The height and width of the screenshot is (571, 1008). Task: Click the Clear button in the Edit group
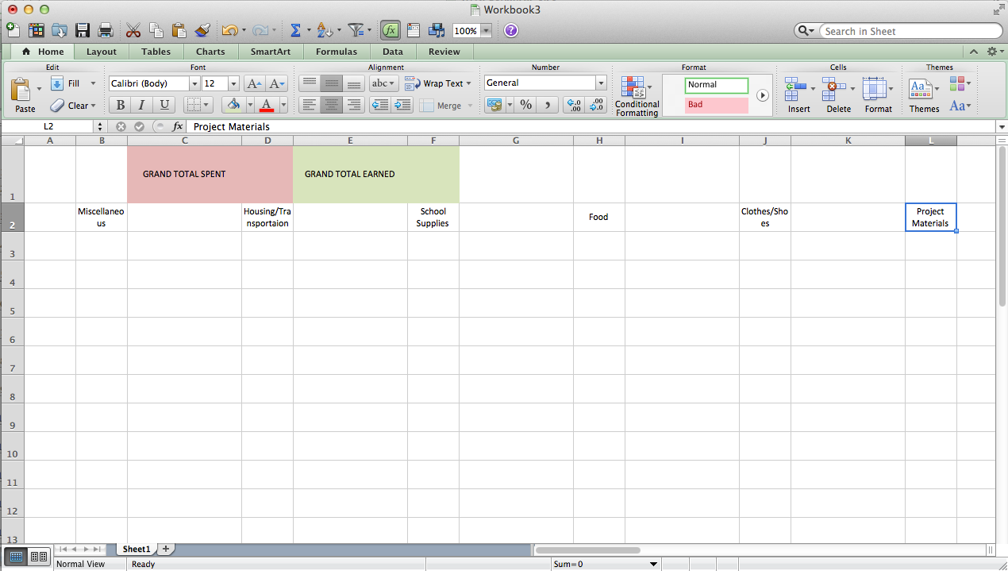coord(76,105)
